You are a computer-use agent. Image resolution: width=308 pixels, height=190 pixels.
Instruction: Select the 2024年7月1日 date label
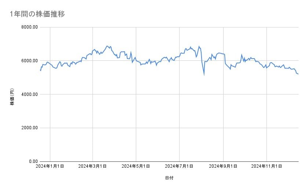click(179, 166)
